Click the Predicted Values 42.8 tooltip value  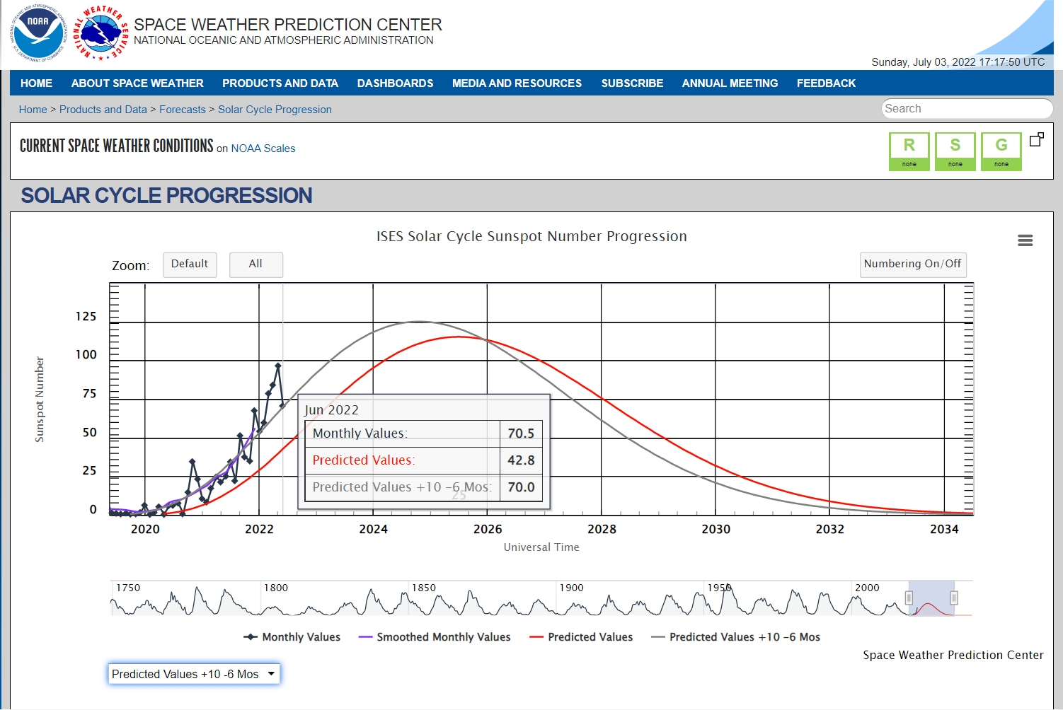[x=521, y=460]
